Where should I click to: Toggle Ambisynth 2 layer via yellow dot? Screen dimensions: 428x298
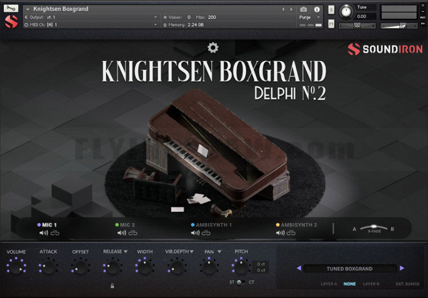coord(278,225)
